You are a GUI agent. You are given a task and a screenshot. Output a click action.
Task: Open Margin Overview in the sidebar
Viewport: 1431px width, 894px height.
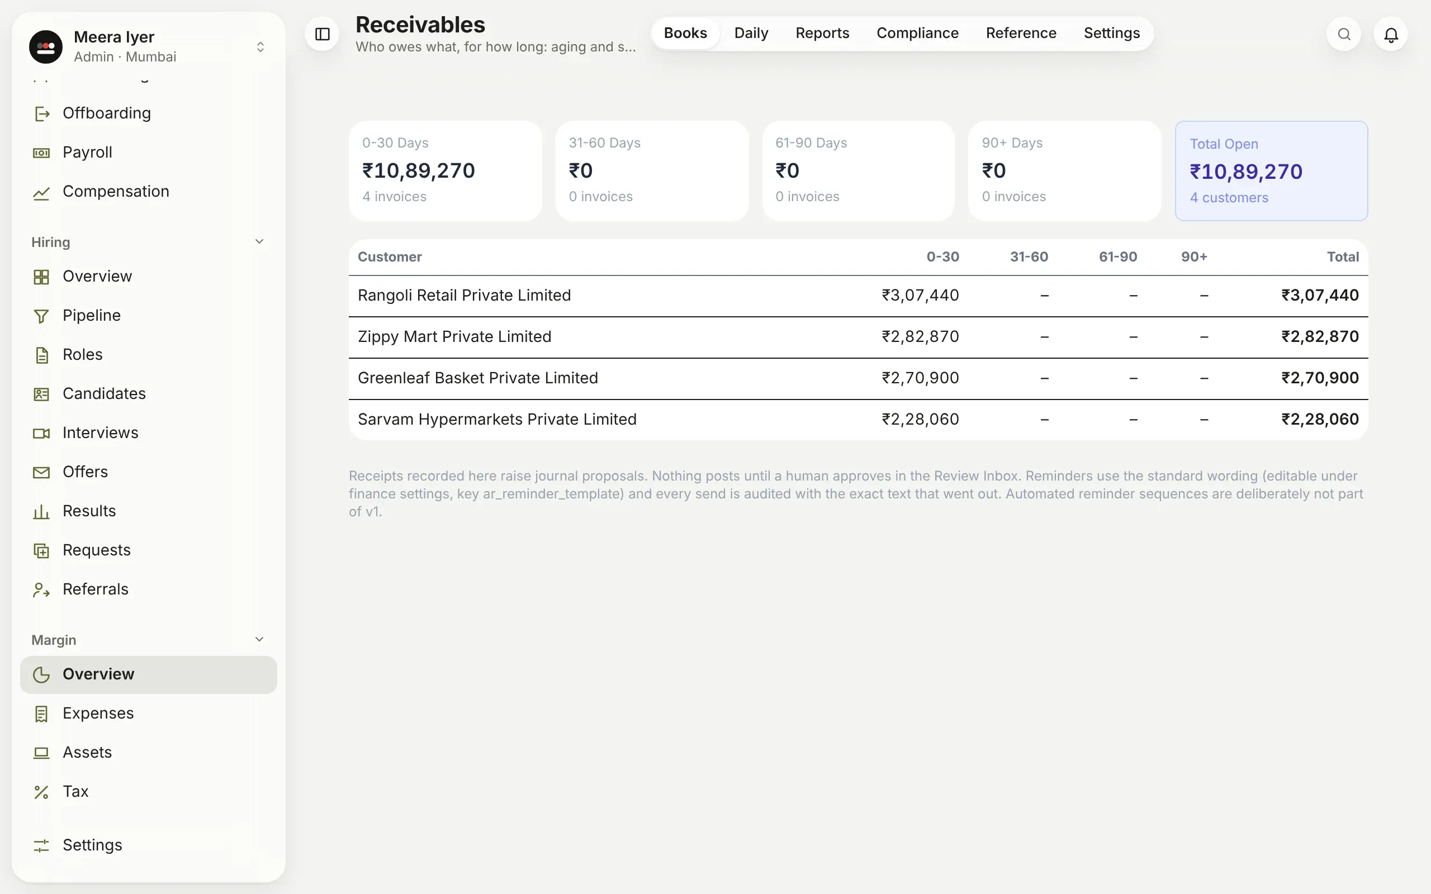click(x=149, y=674)
